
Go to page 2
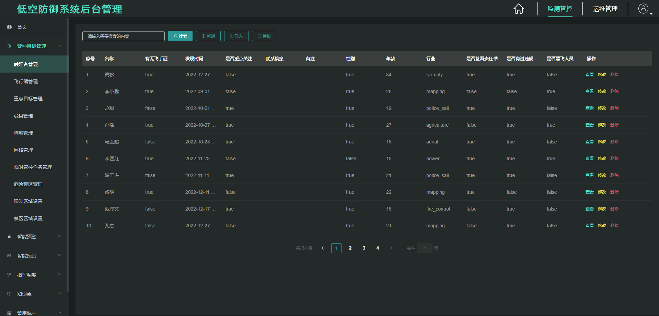pyautogui.click(x=350, y=248)
